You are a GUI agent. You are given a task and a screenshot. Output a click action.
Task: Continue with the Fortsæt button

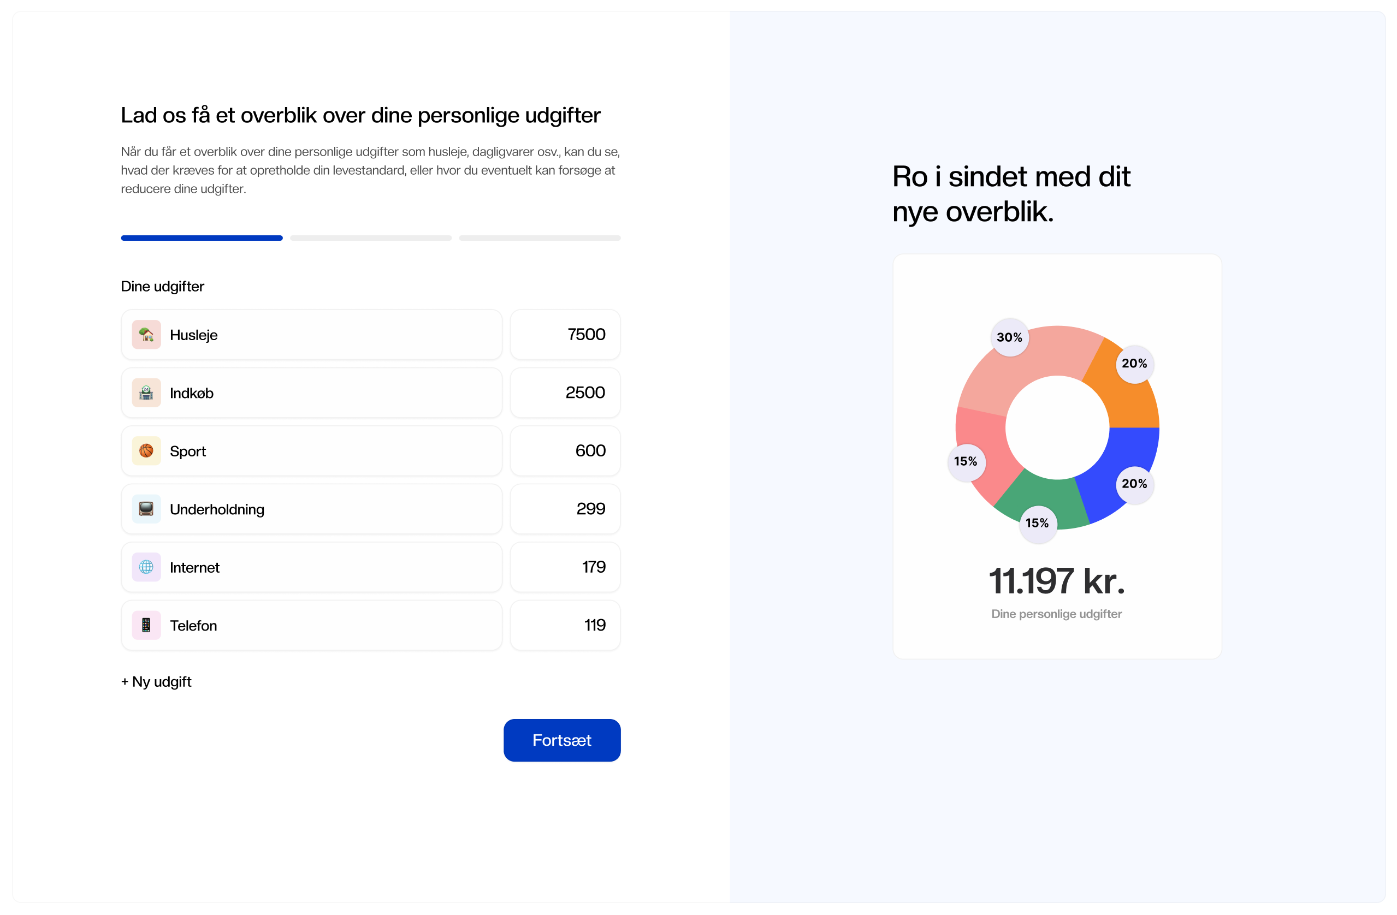point(562,740)
